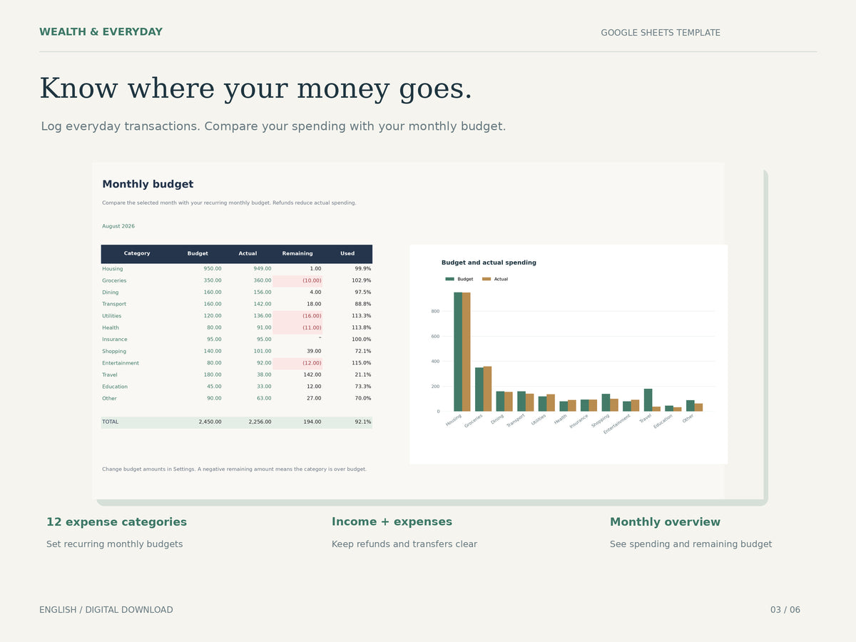The image size is (856, 642).
Task: Click the 'Monthly budget' sheet title
Action: [148, 184]
